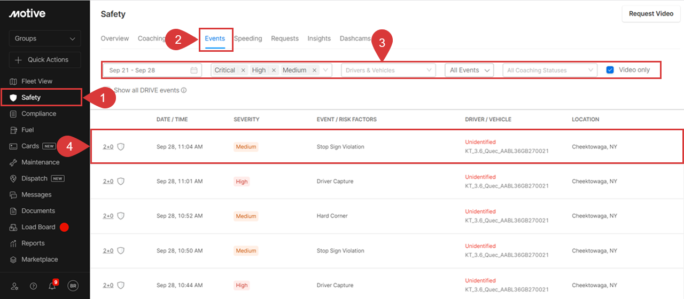Click the Compliance icon in sidebar
The height and width of the screenshot is (299, 684).
[x=14, y=114]
